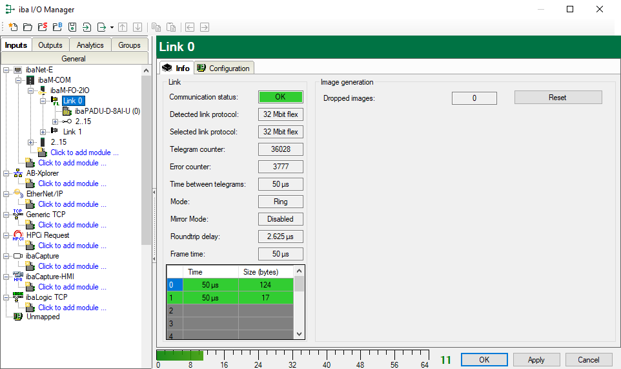
Task: Collapse the ibaM-COM tree node
Action: point(19,80)
